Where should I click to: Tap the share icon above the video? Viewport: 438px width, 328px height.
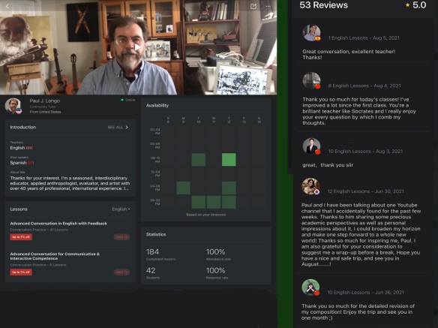[x=253, y=6]
